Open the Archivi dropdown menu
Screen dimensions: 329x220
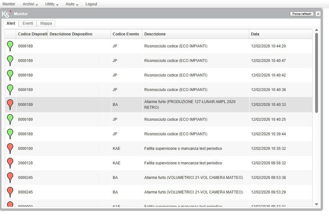tap(30, 4)
